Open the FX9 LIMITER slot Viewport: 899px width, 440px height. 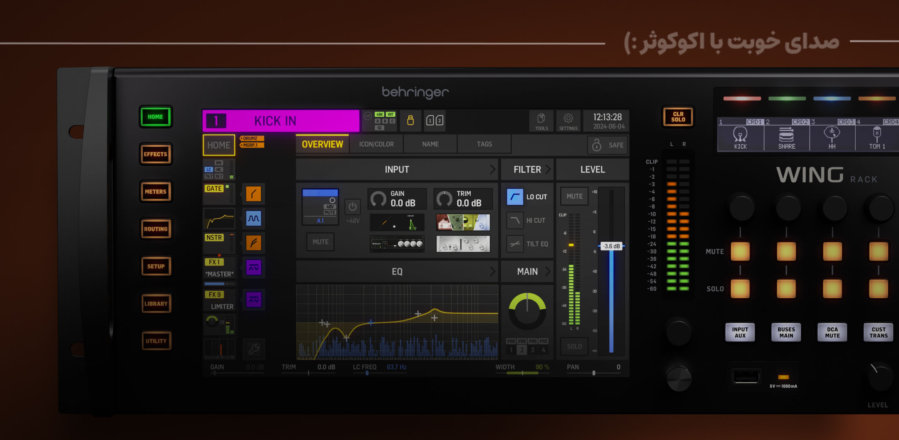[x=219, y=300]
